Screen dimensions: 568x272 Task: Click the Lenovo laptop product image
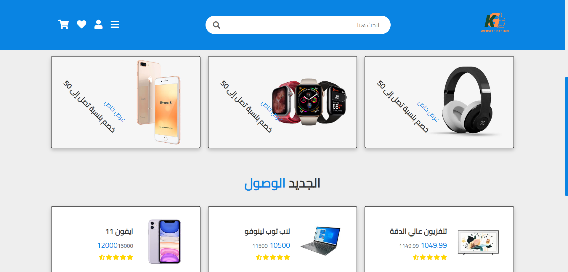coord(320,241)
